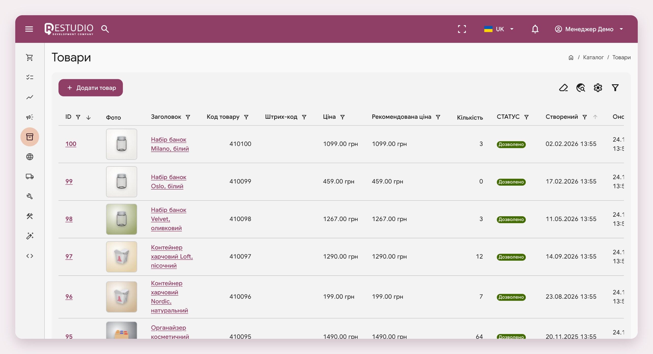Open Набір банок Milano, білий link
Viewport: 653px width, 354px height.
pos(170,144)
